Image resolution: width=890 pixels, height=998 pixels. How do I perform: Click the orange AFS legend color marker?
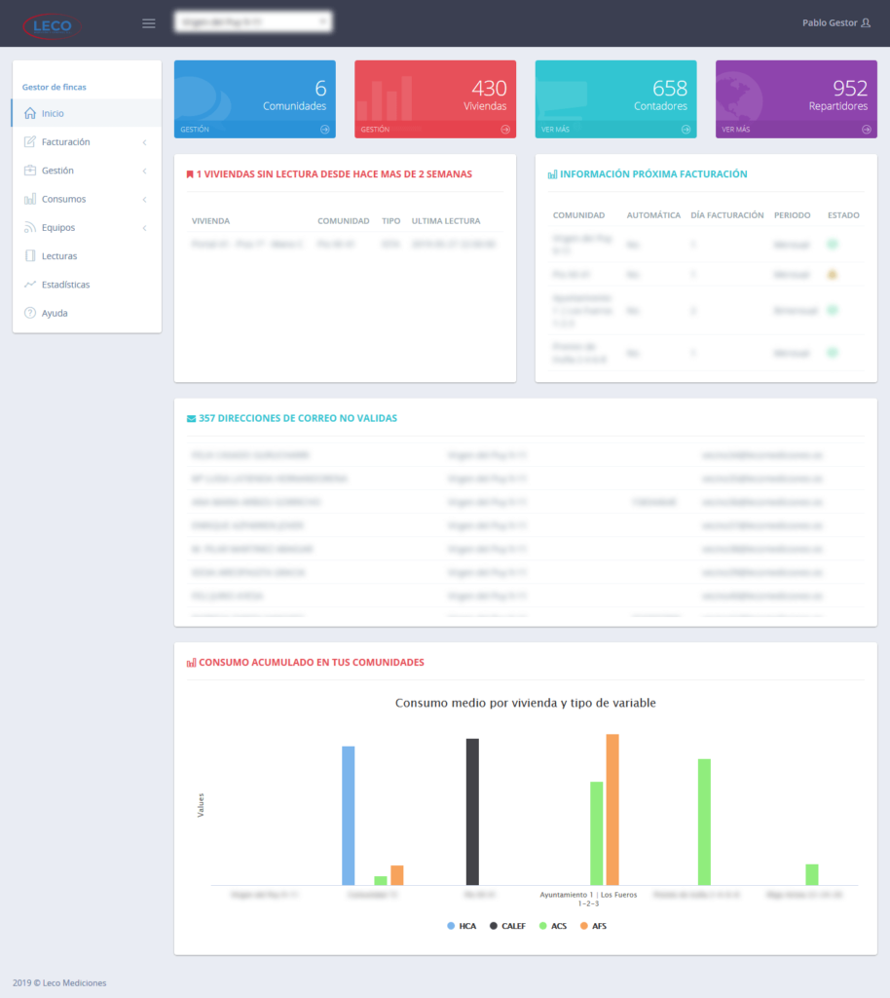[584, 925]
